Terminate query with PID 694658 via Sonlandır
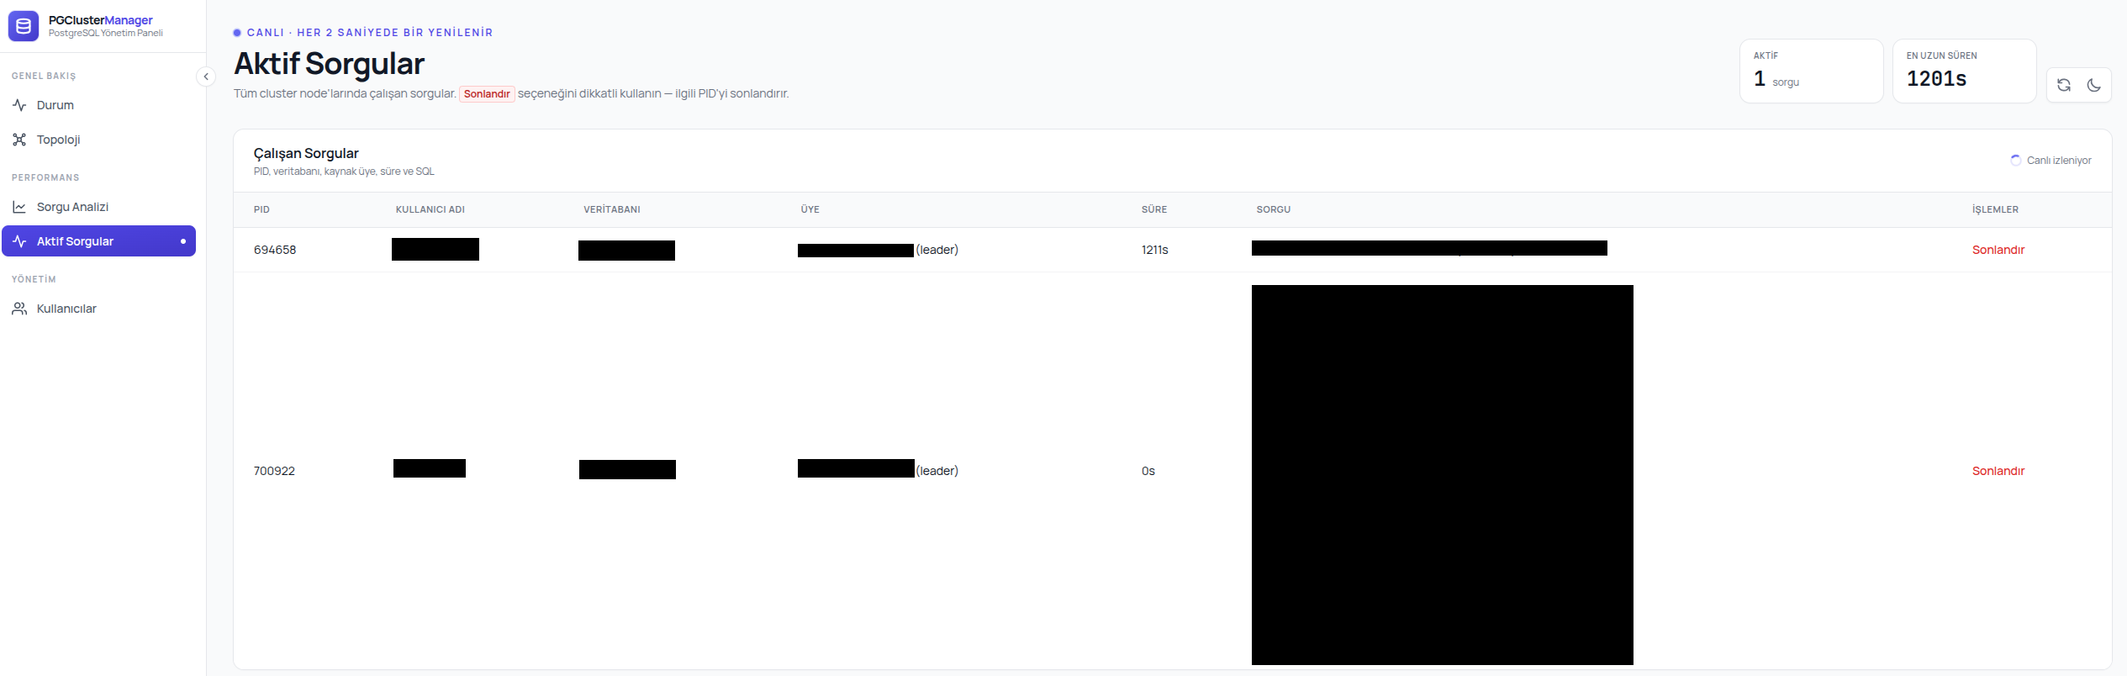The width and height of the screenshot is (2127, 676). (x=1998, y=250)
